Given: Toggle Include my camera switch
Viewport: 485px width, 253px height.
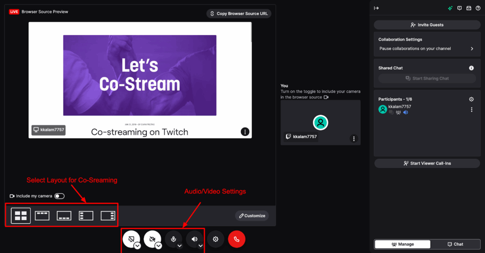Looking at the screenshot, I should point(59,196).
